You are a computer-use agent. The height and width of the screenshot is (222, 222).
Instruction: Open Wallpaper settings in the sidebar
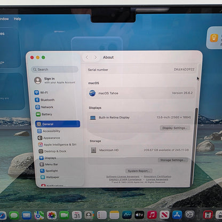[x=50, y=177]
